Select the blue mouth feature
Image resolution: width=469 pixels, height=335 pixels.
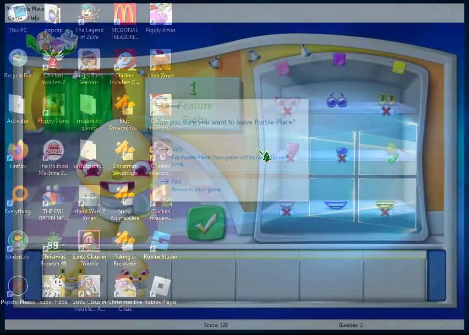[x=336, y=205]
